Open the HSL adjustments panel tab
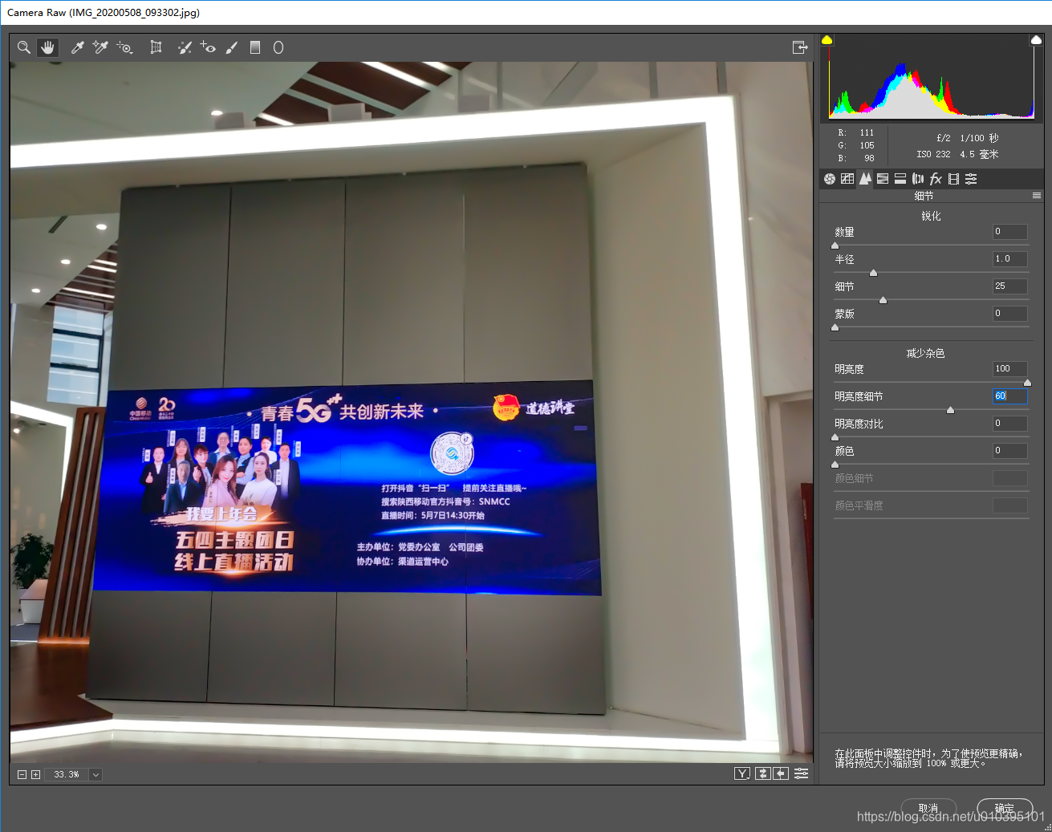 click(883, 179)
